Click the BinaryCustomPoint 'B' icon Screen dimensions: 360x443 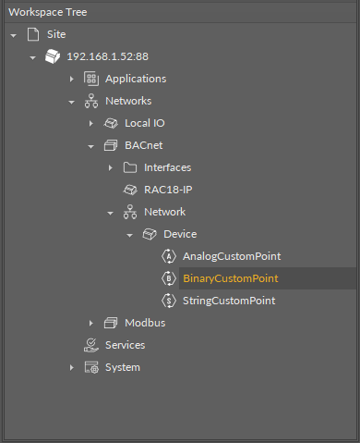[x=169, y=278]
